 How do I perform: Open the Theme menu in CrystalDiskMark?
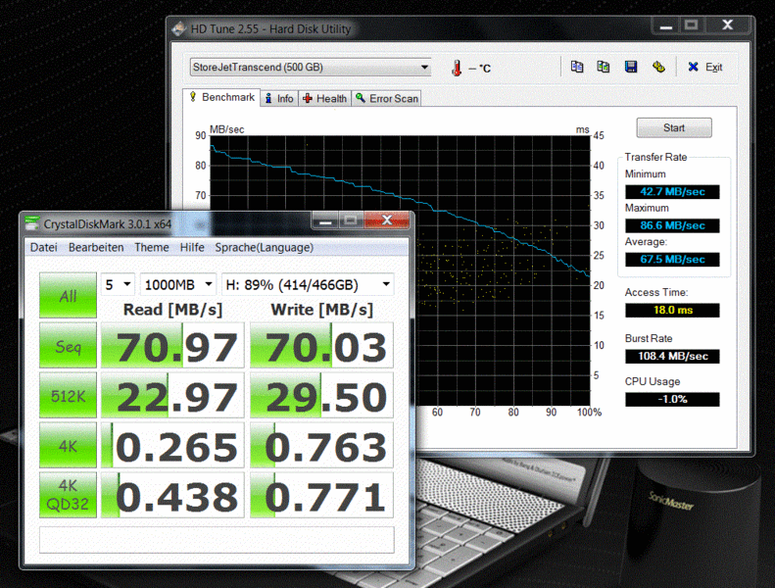[x=152, y=247]
